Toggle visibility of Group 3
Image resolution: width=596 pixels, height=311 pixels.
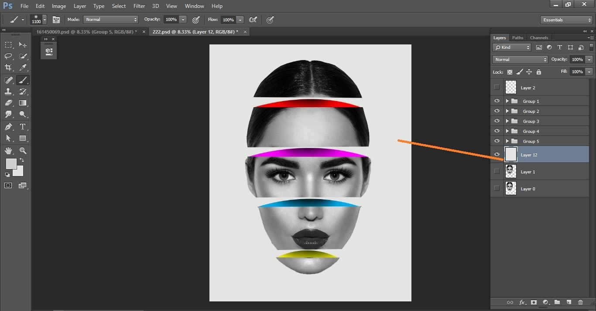(497, 121)
